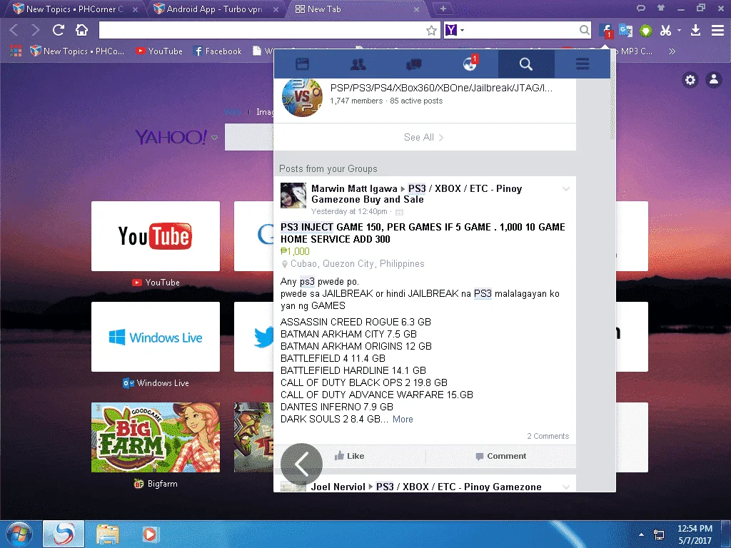Reload the current page
This screenshot has height=548, width=731.
click(x=59, y=30)
